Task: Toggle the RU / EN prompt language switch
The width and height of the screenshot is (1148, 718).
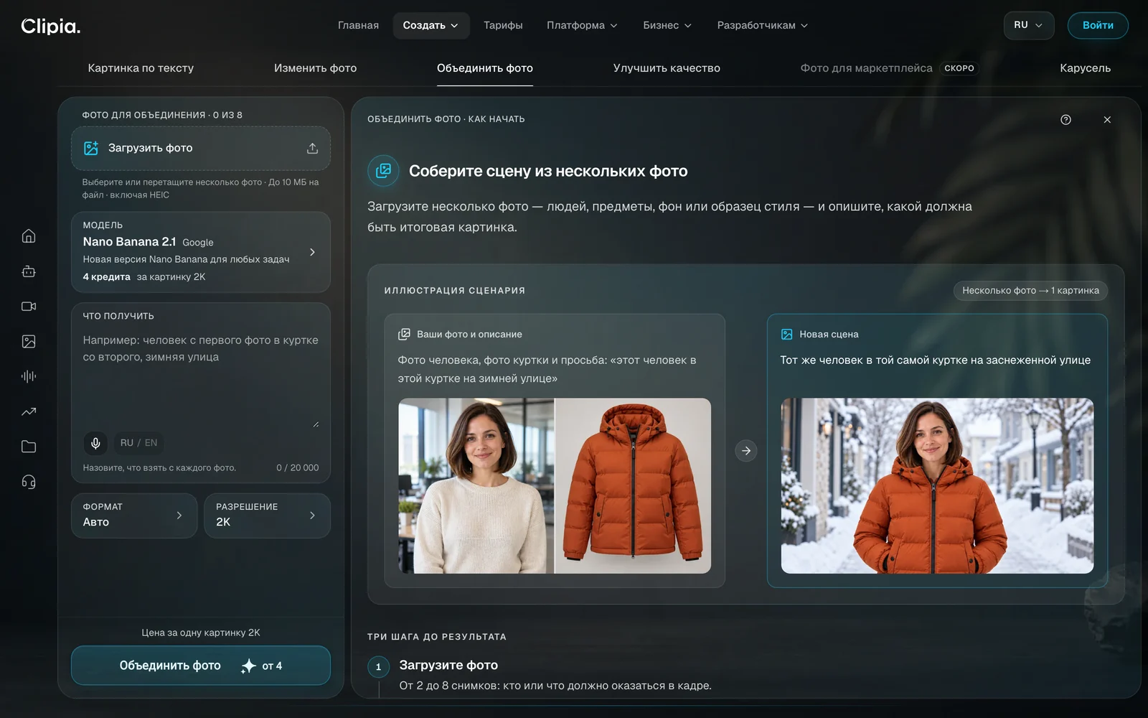Action: (138, 443)
